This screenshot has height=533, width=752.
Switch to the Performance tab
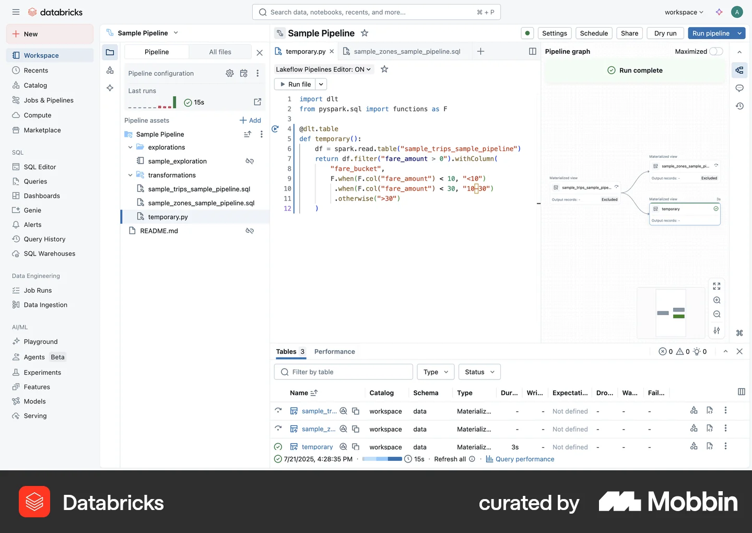coord(335,352)
